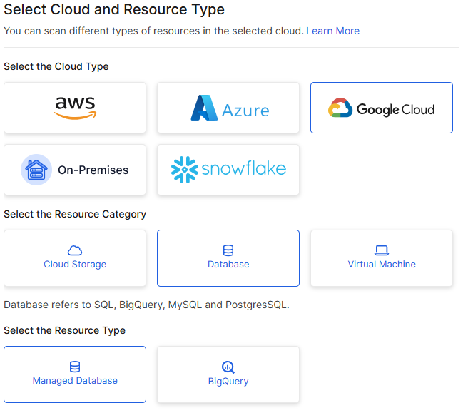Click the Google Cloud multicolor cloud icon
This screenshot has height=413, width=463.
coord(340,109)
